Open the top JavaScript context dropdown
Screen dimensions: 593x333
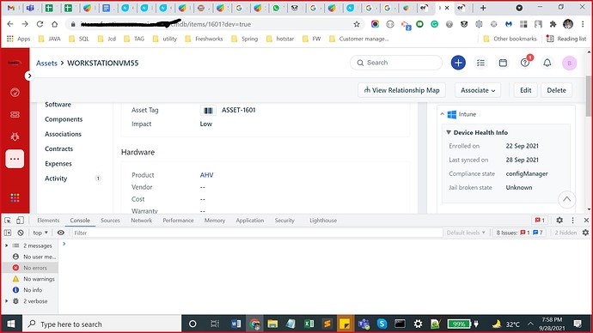point(40,233)
